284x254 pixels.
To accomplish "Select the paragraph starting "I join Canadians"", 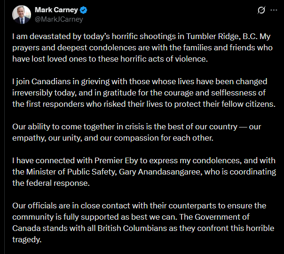I will pyautogui.click(x=141, y=92).
